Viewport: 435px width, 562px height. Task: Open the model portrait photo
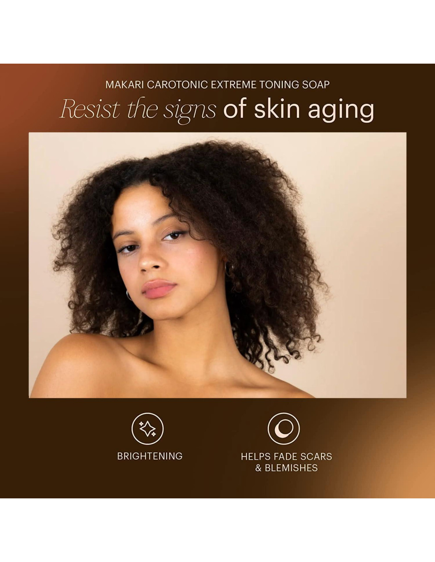(217, 265)
